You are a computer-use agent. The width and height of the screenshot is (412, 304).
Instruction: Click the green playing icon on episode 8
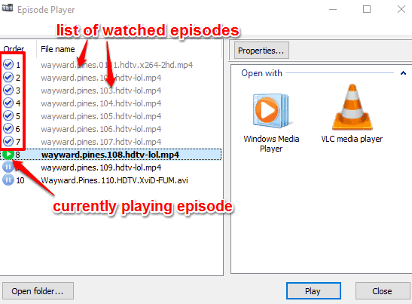tap(8, 154)
